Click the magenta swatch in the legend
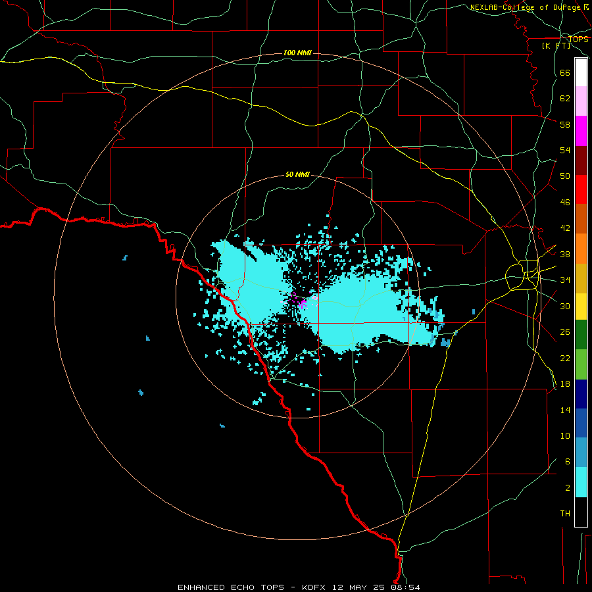Viewport: 592px width, 592px height. click(x=581, y=131)
